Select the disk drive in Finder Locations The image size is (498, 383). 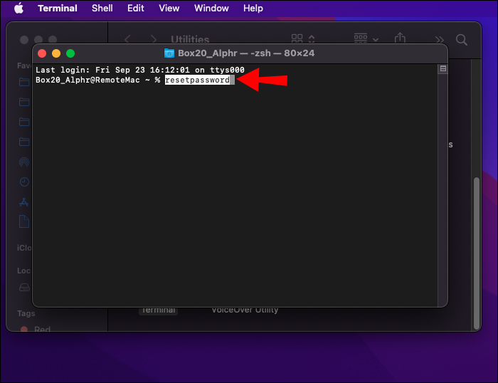click(x=24, y=288)
